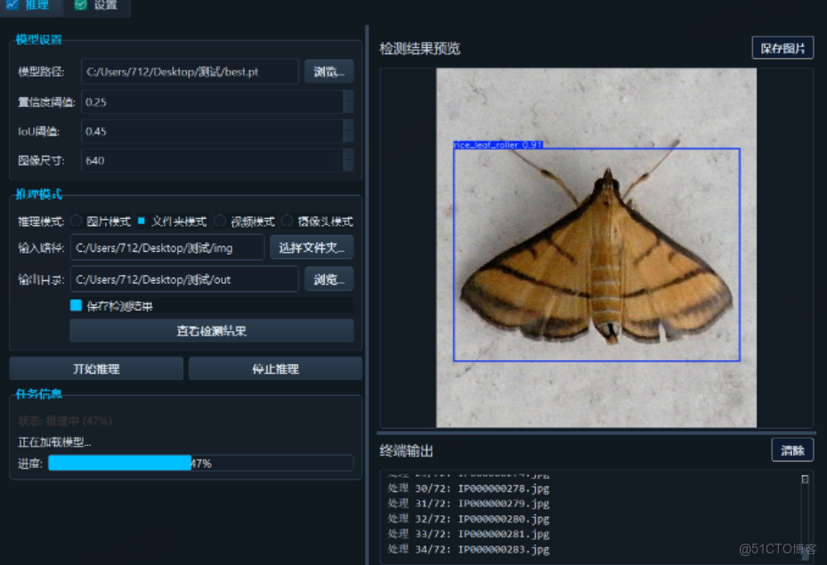Browse for the output directory
The height and width of the screenshot is (565, 827).
pos(328,279)
